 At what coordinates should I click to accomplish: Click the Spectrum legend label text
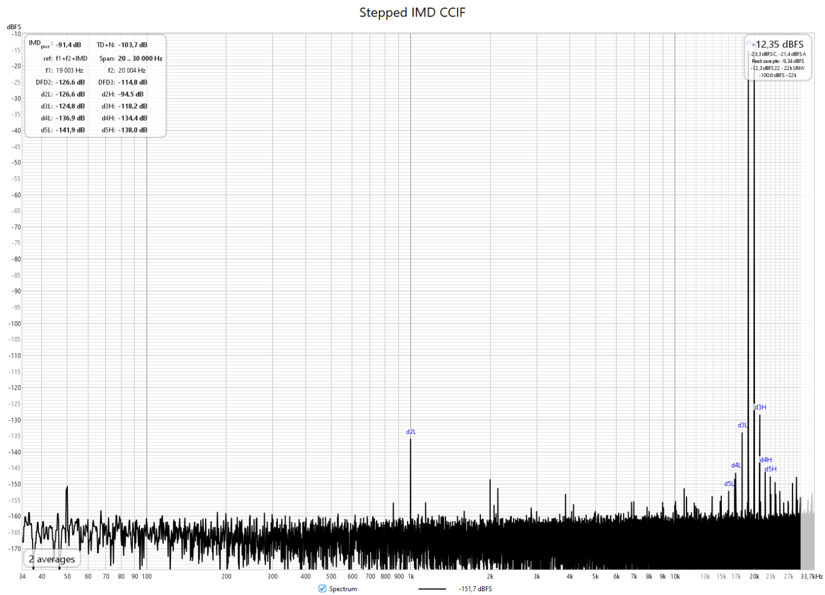pos(343,589)
